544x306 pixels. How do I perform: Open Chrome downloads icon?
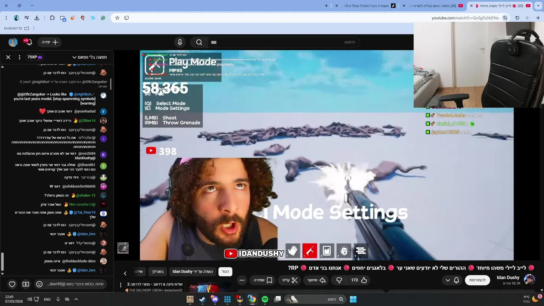37,18
